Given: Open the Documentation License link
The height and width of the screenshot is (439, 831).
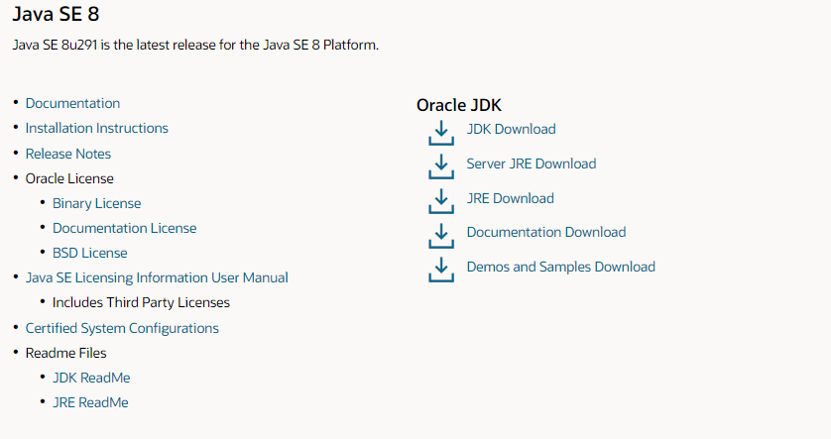Looking at the screenshot, I should coord(124,228).
